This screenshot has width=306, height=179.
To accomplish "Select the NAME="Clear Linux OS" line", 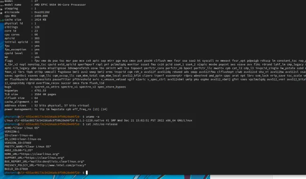I will point(22,128).
